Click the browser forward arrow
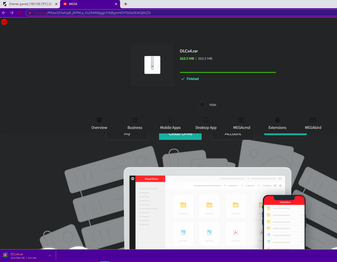Image resolution: width=337 pixels, height=262 pixels. [x=12, y=13]
